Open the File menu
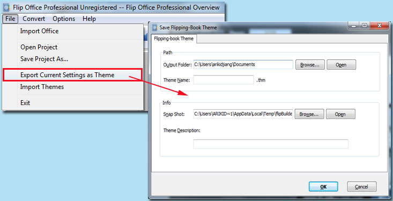 10,19
